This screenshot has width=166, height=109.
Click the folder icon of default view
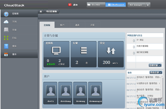point(89,5)
